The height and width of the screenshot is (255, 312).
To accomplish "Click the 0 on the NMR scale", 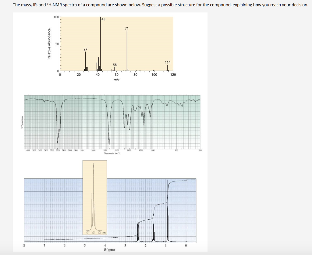I will 186,245.
